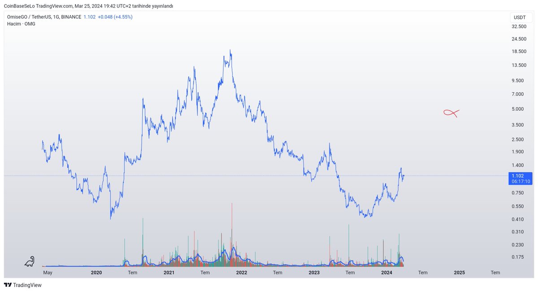538x292 pixels.
Task: Toggle the USDT currency button at top right
Action: point(520,17)
